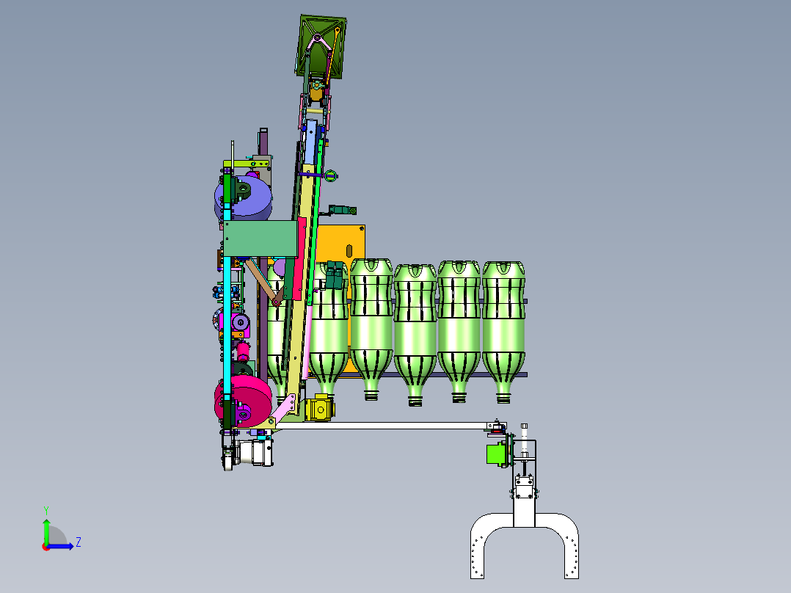
Task: Select the rightmost green bottle
Action: click(x=503, y=330)
